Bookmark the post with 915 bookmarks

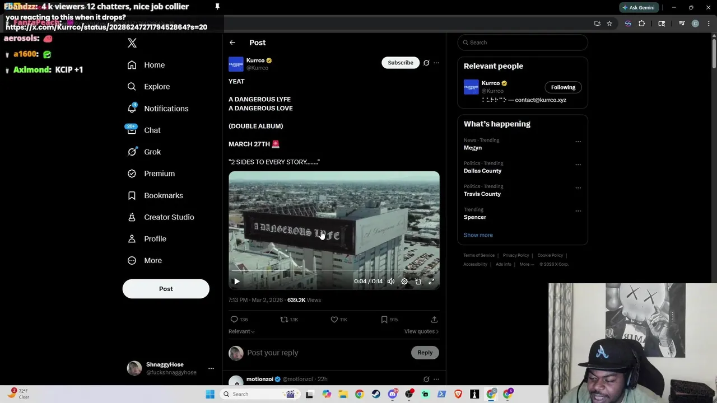pos(389,320)
